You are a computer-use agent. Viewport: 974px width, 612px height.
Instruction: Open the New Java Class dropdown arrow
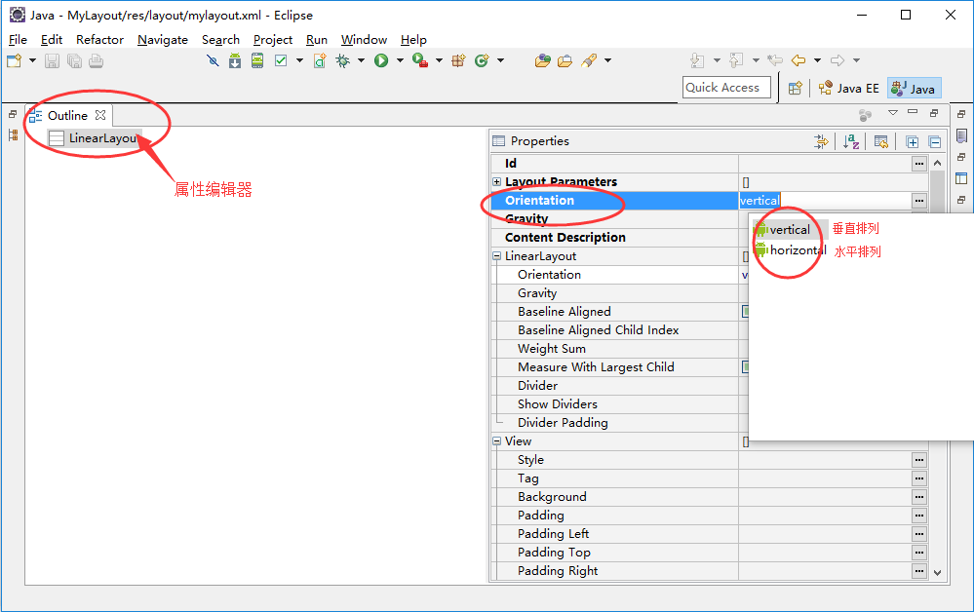pyautogui.click(x=501, y=60)
